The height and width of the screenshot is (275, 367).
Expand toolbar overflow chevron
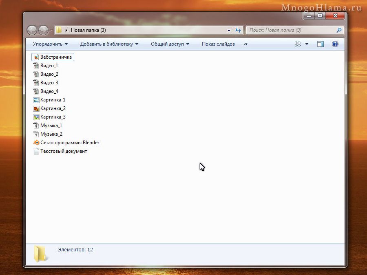245,44
